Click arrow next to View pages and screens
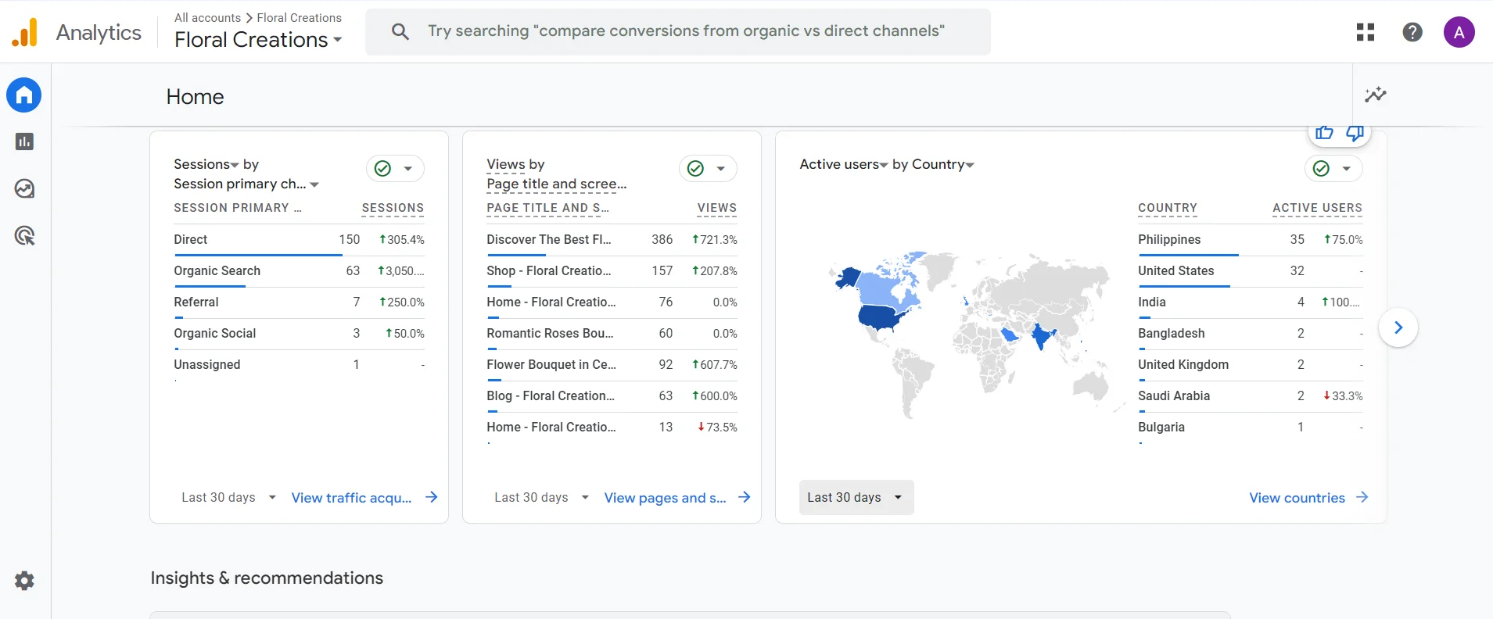This screenshot has width=1493, height=619. 744,497
